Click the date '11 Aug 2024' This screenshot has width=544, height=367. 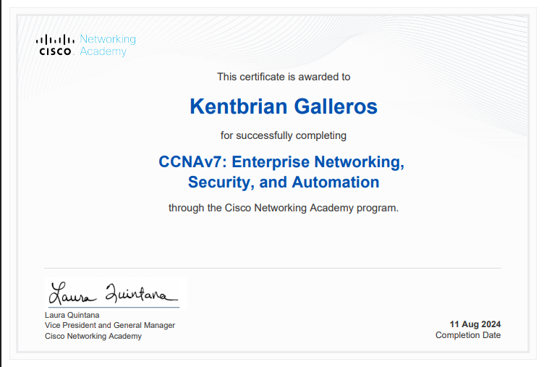coord(475,324)
